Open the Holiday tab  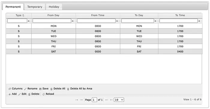[x=54, y=7]
